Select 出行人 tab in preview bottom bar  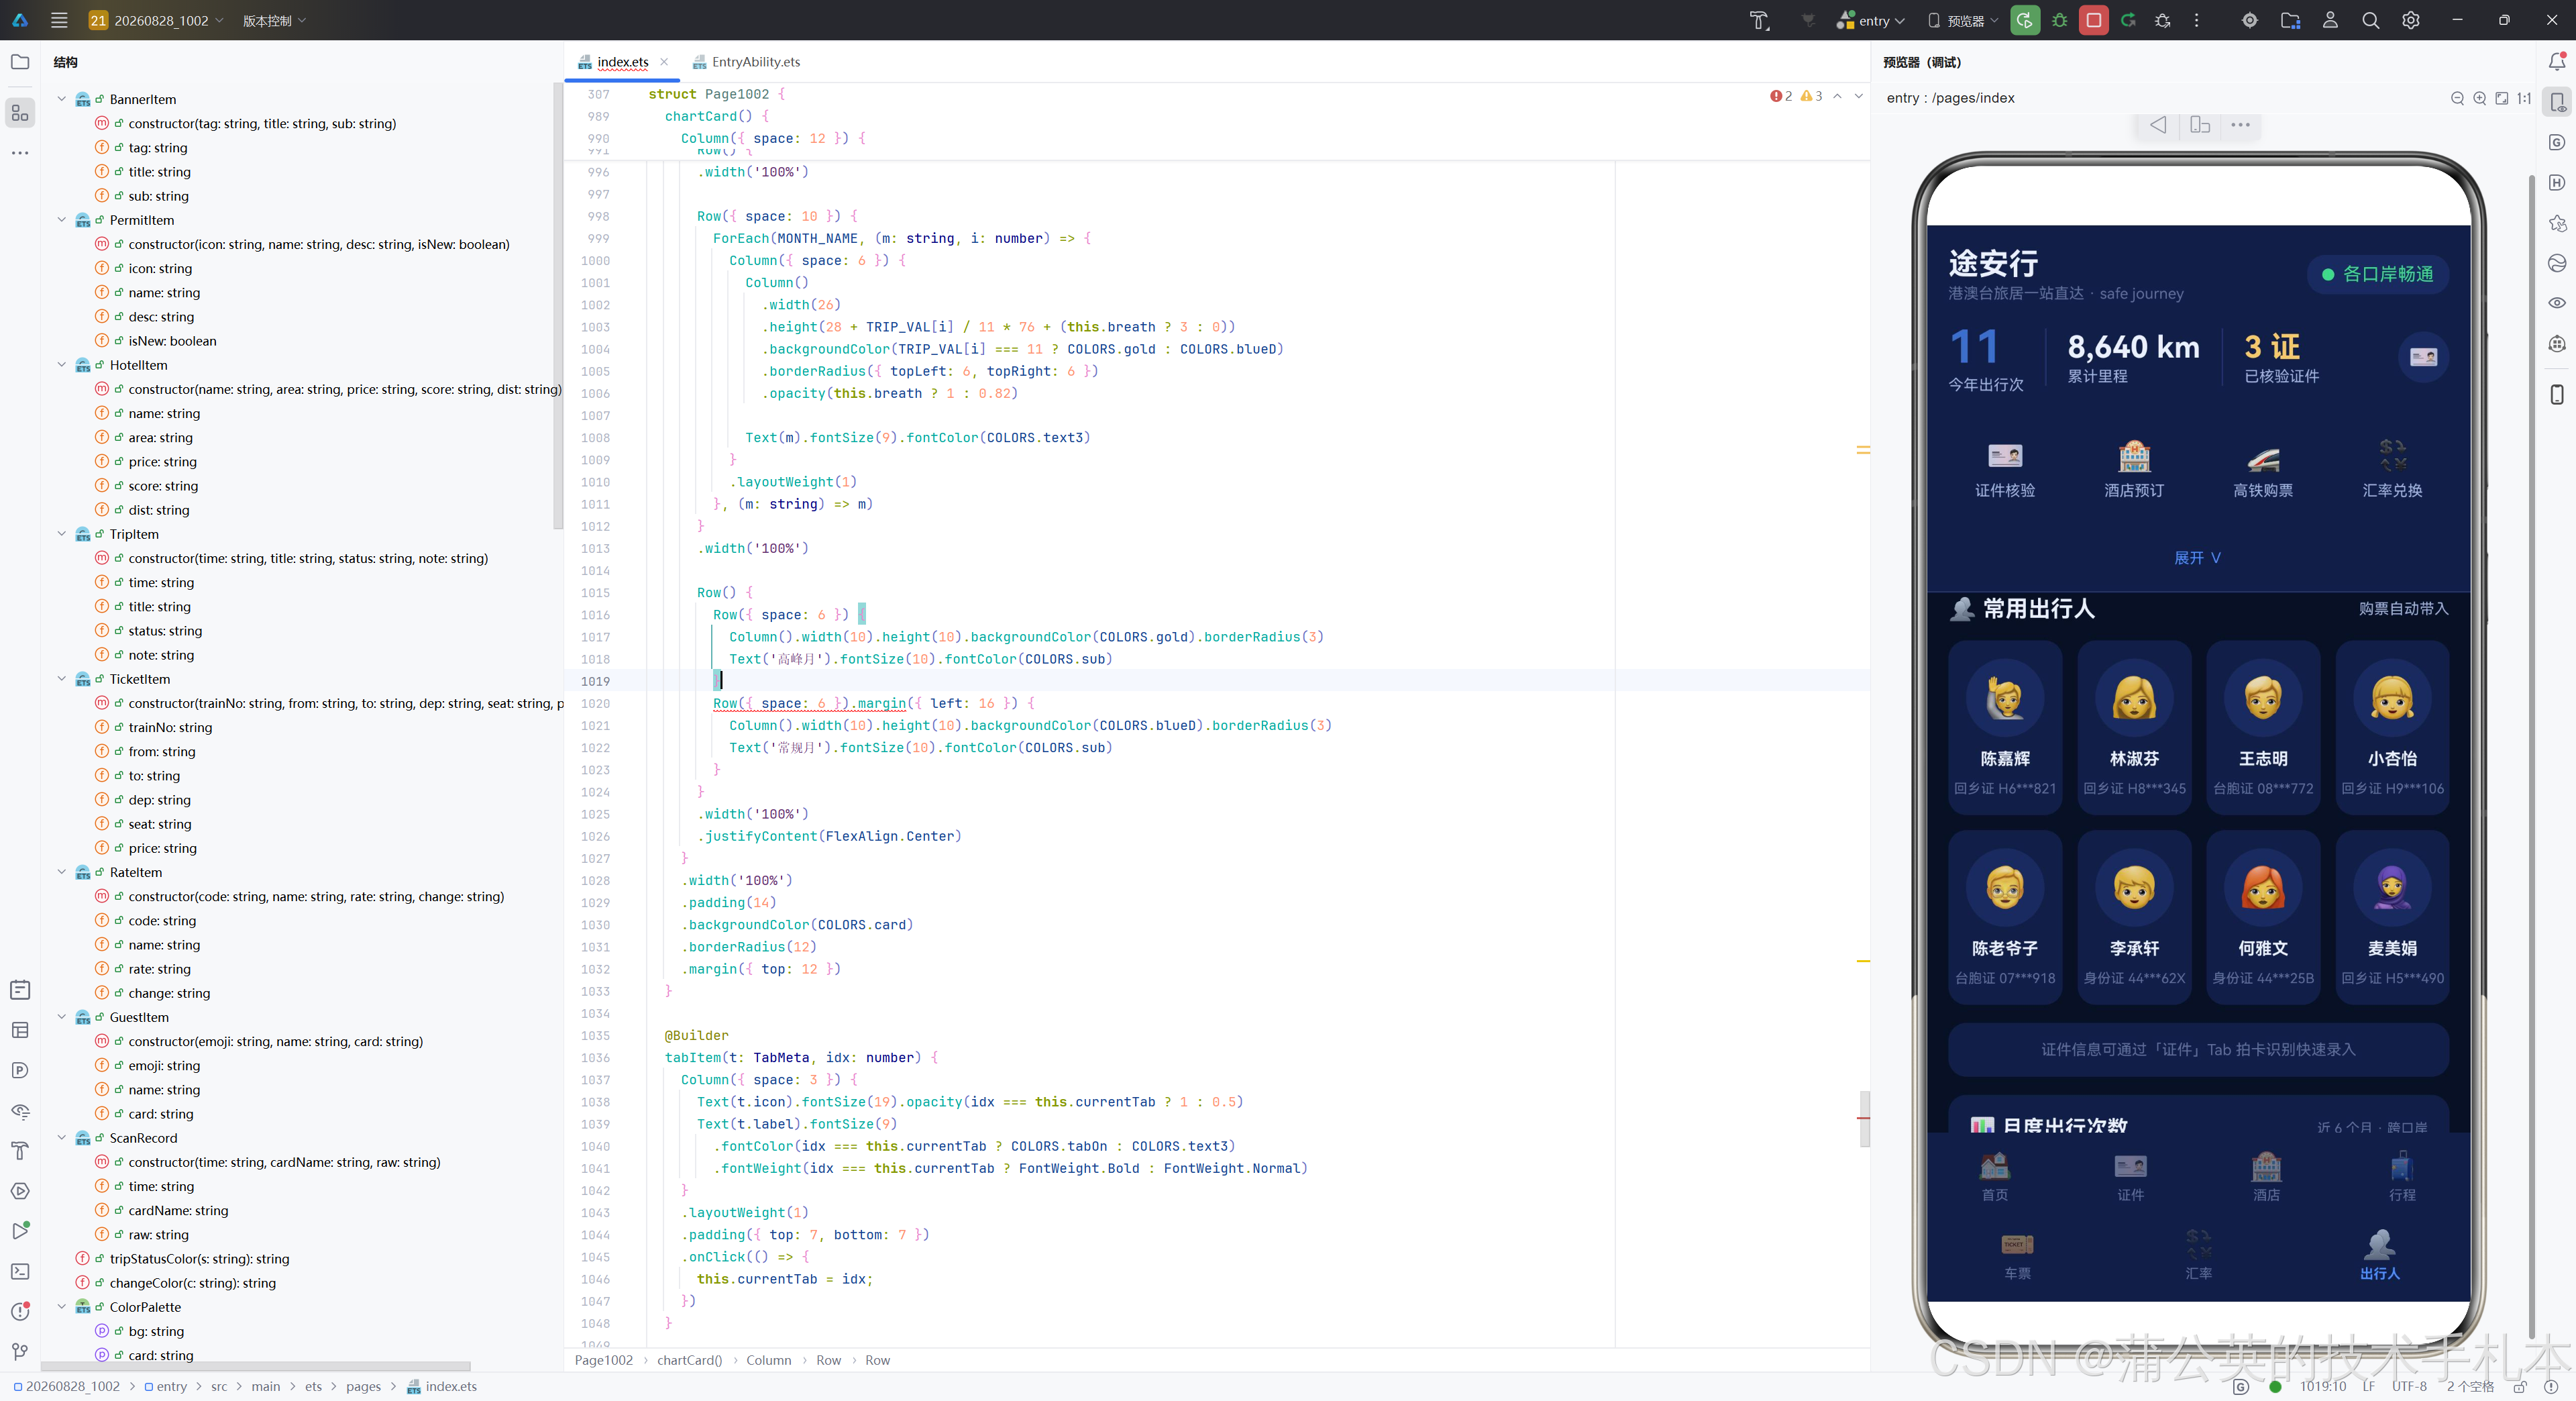pyautogui.click(x=2379, y=1255)
